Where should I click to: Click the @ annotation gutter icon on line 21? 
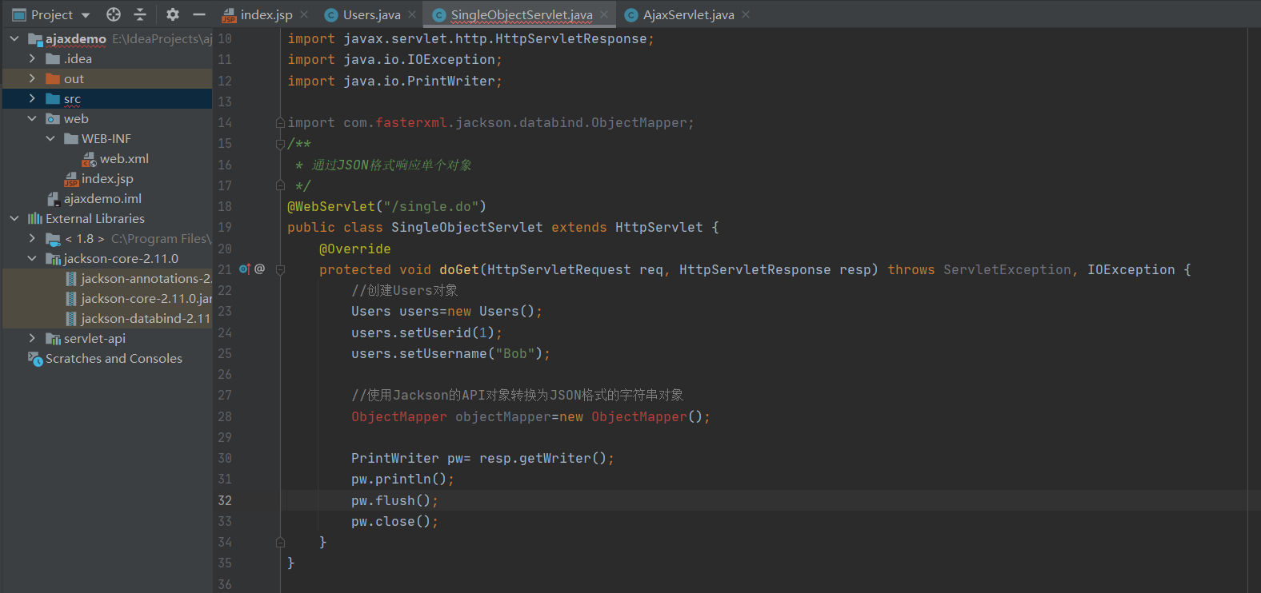point(259,269)
